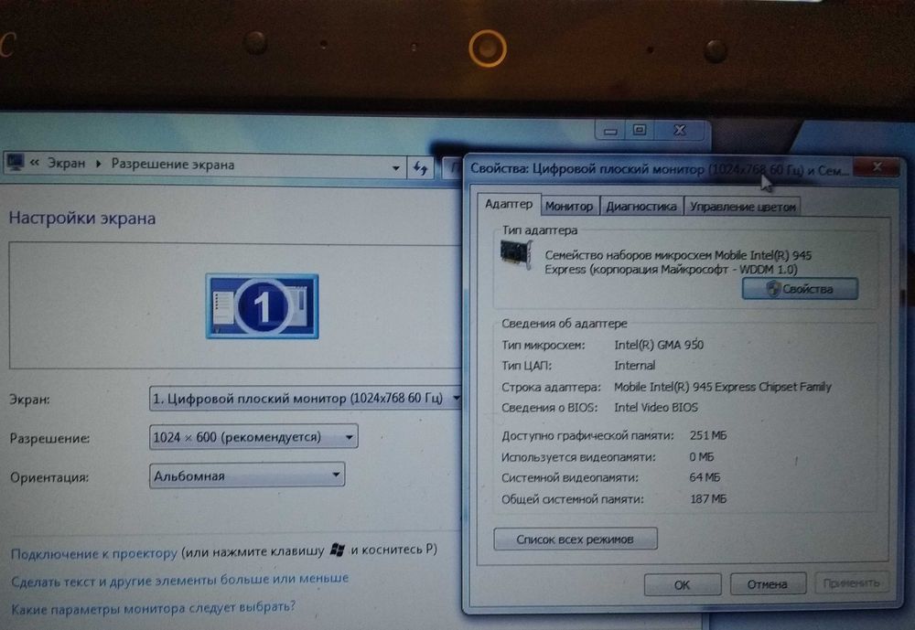The image size is (915, 630).
Task: Switch to the Монитор tab
Action: [569, 207]
